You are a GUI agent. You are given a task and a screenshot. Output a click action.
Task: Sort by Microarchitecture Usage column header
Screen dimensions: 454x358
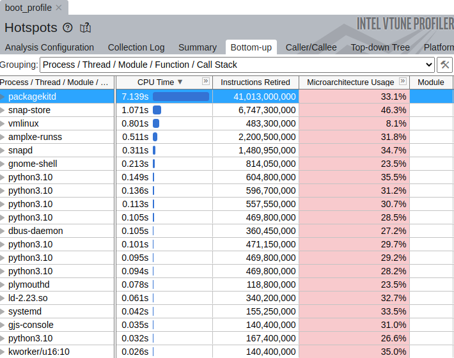350,82
